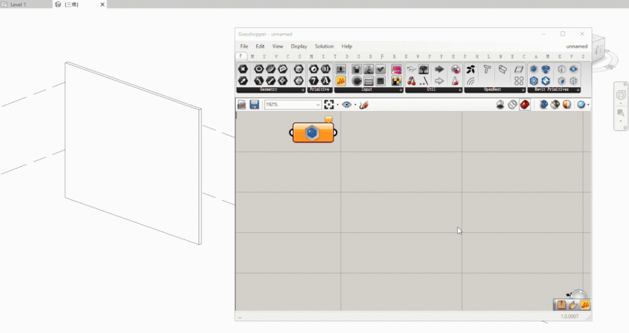Screen dimensions: 629x333
Task: Select the Curve parameter hexagon icon
Action: [x=271, y=69]
